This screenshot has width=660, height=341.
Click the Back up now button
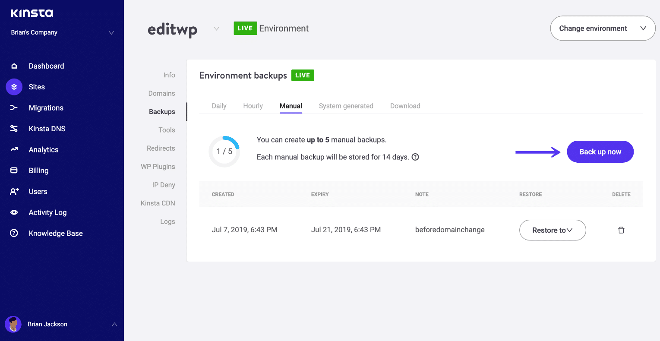600,152
